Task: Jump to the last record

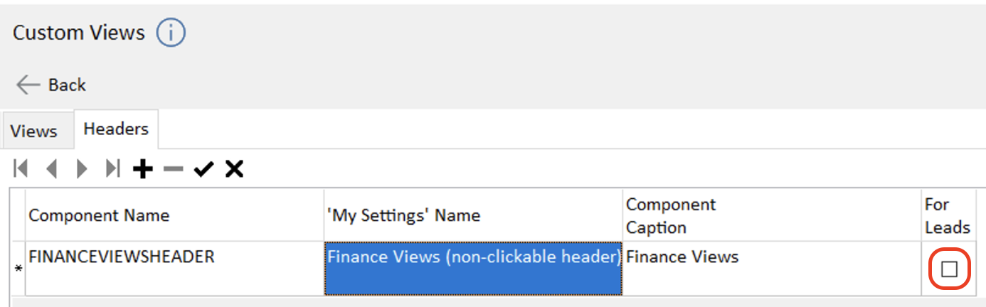Action: tap(112, 168)
